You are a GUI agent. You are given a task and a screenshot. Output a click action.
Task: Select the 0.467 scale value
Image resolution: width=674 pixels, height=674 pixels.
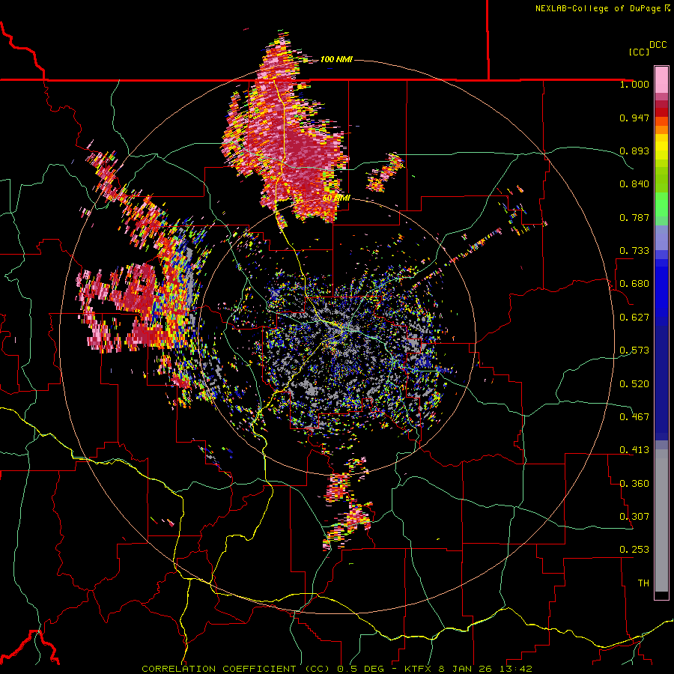634,417
